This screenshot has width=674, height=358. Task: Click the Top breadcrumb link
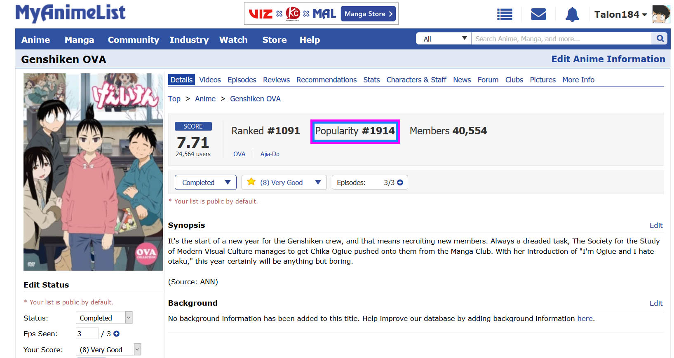point(174,99)
